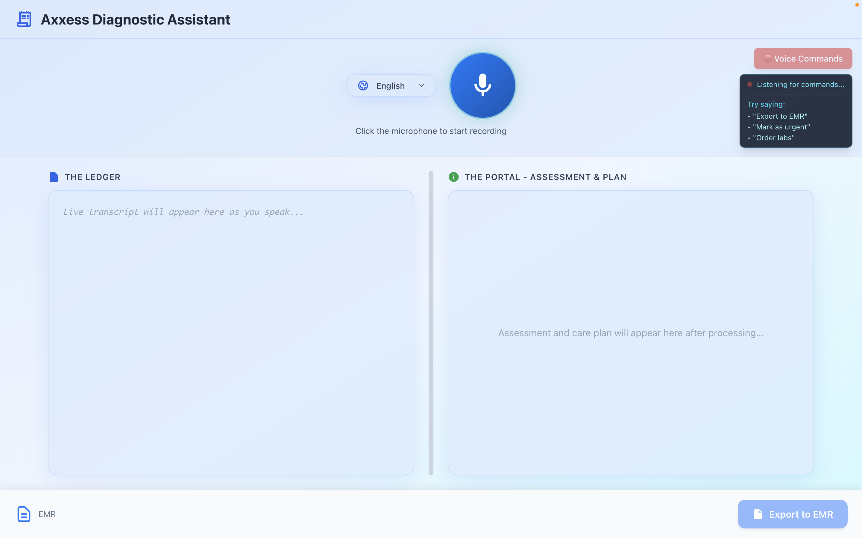Click the "Mark as urgent" voice suggestion

781,127
